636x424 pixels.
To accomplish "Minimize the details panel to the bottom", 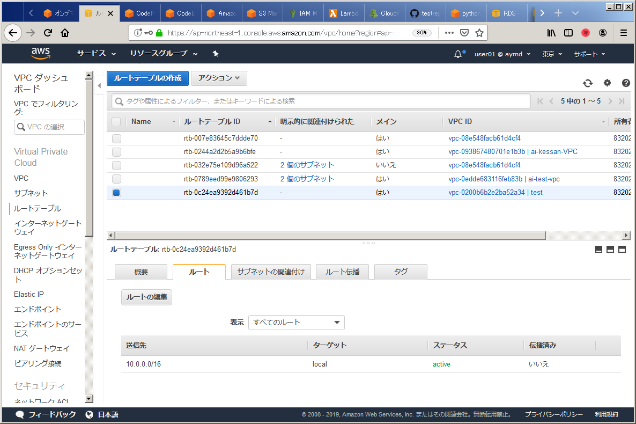I will pos(598,250).
